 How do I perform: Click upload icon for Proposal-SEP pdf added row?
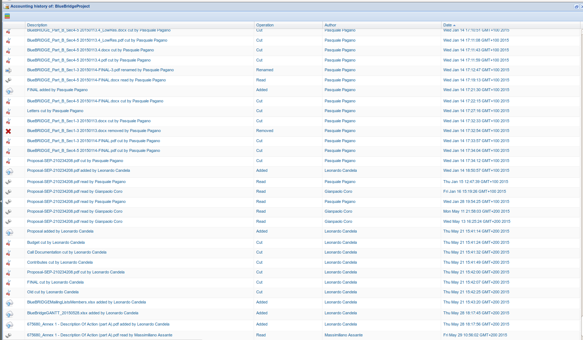(x=9, y=172)
